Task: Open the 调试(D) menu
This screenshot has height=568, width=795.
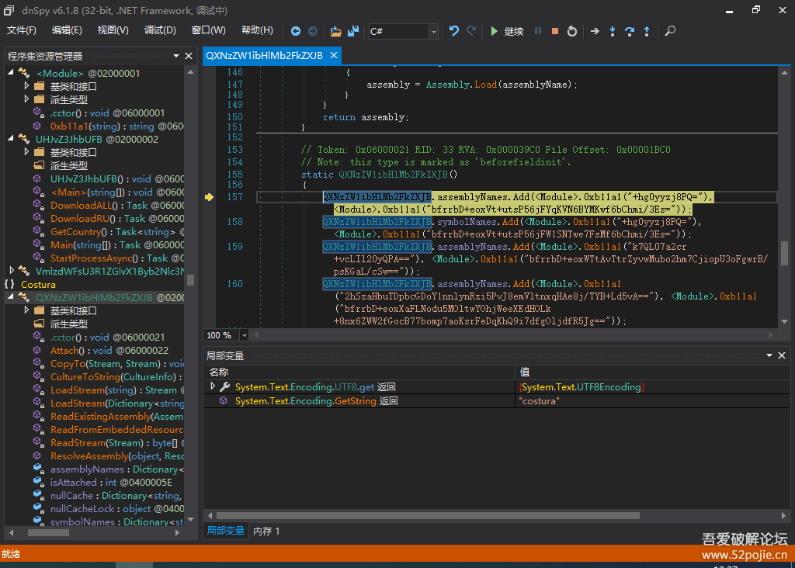Action: pyautogui.click(x=160, y=30)
